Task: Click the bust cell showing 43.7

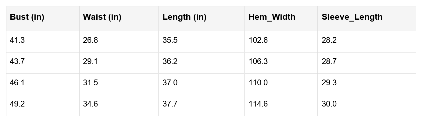Action: tap(17, 62)
